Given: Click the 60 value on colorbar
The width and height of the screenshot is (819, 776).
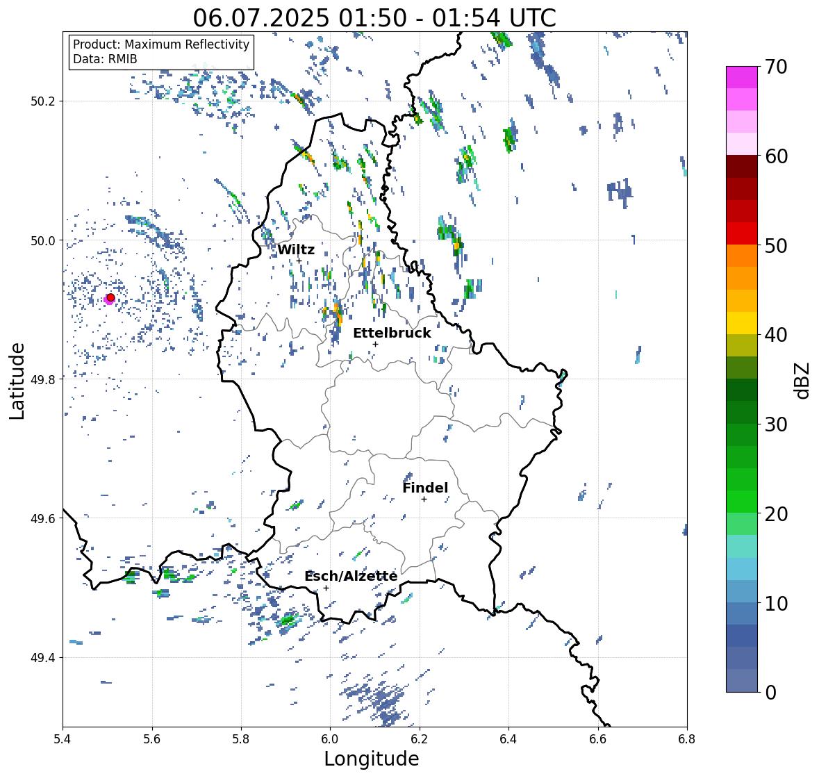Looking at the screenshot, I should [x=776, y=156].
